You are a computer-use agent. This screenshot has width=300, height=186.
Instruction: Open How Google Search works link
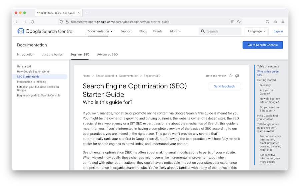[x=33, y=72]
